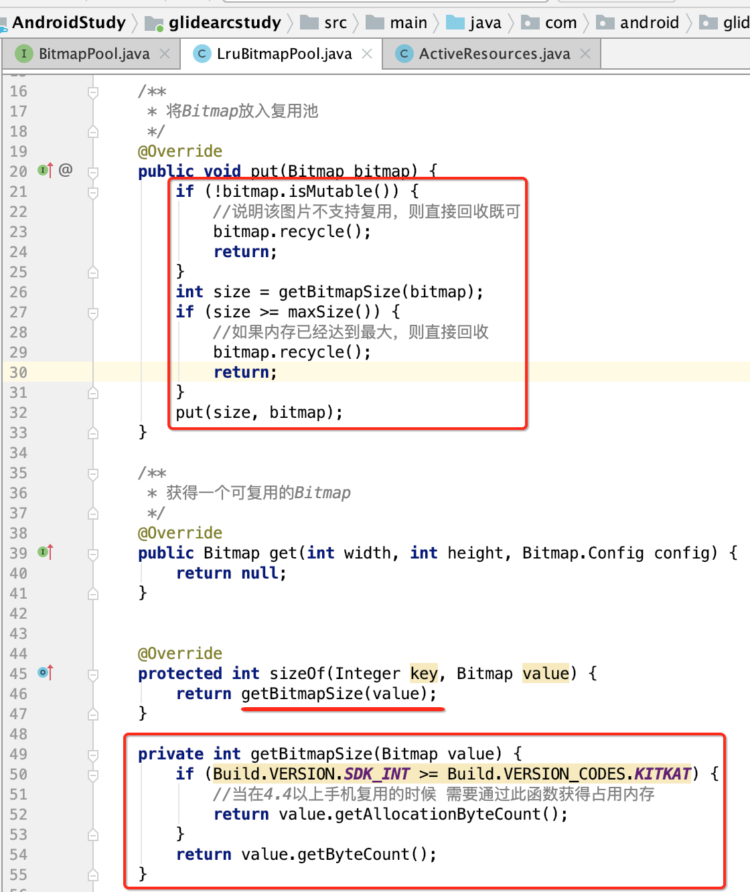
Task: Click line number 30 in the gutter
Action: (x=19, y=372)
